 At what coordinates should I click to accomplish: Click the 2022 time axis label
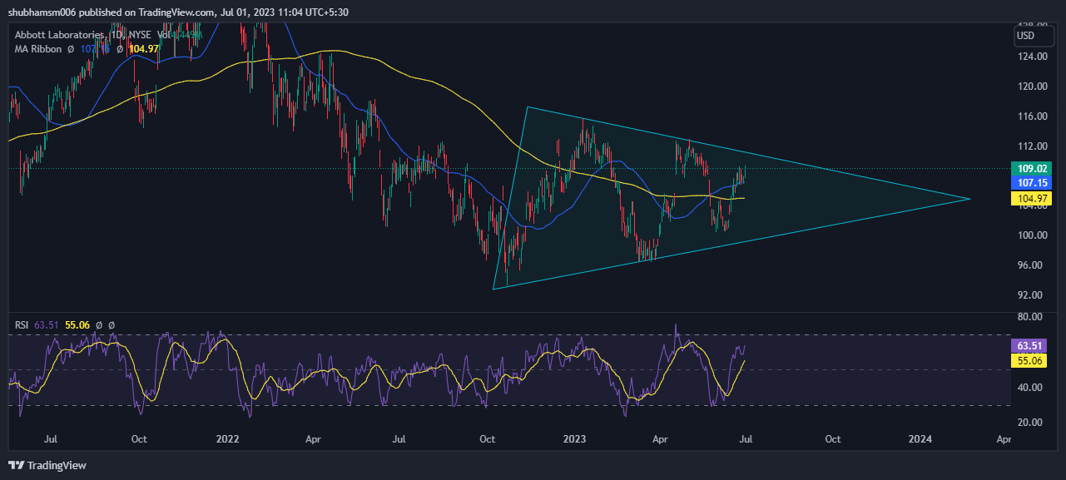[227, 438]
